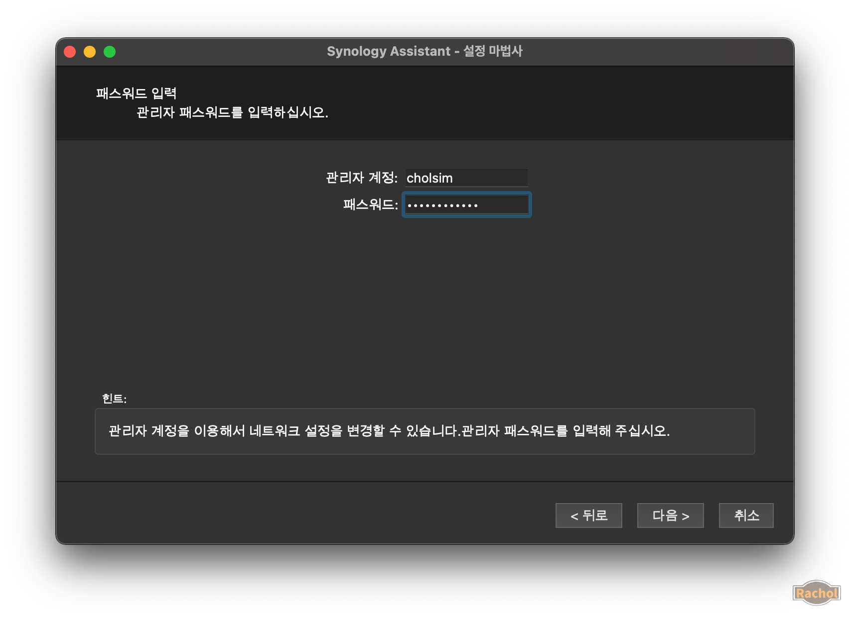Maximize the window with the green button
Image resolution: width=850 pixels, height=618 pixels.
[x=110, y=52]
